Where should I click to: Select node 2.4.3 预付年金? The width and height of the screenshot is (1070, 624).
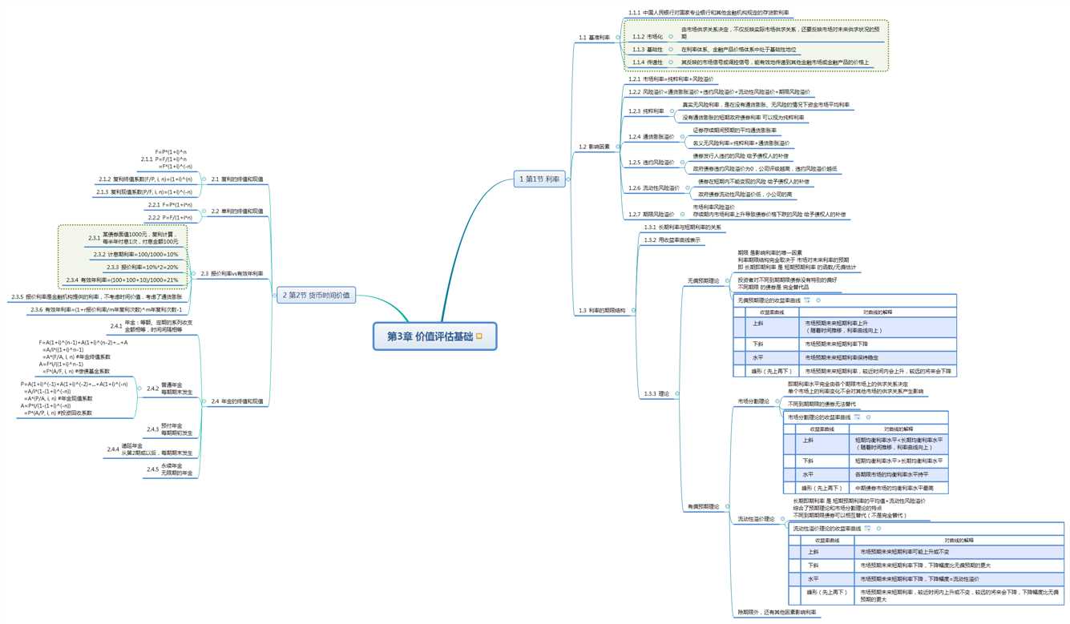[170, 429]
